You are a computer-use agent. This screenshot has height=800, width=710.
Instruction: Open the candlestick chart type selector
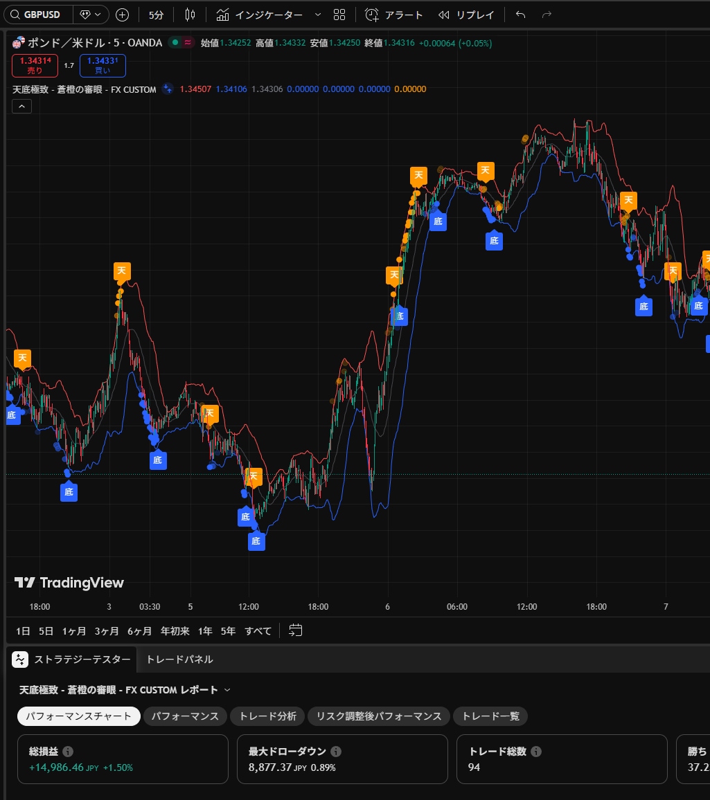190,15
